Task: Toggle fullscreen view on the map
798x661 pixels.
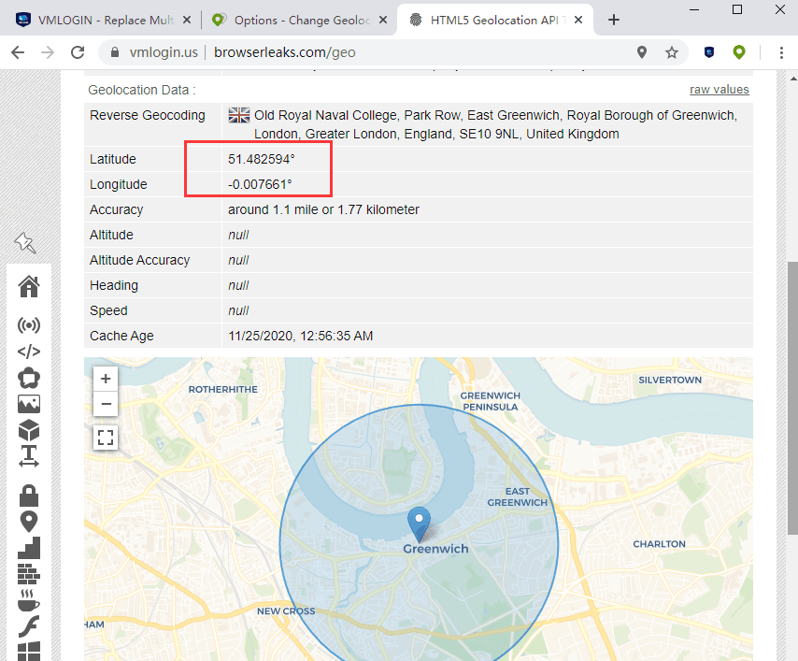Action: (106, 437)
